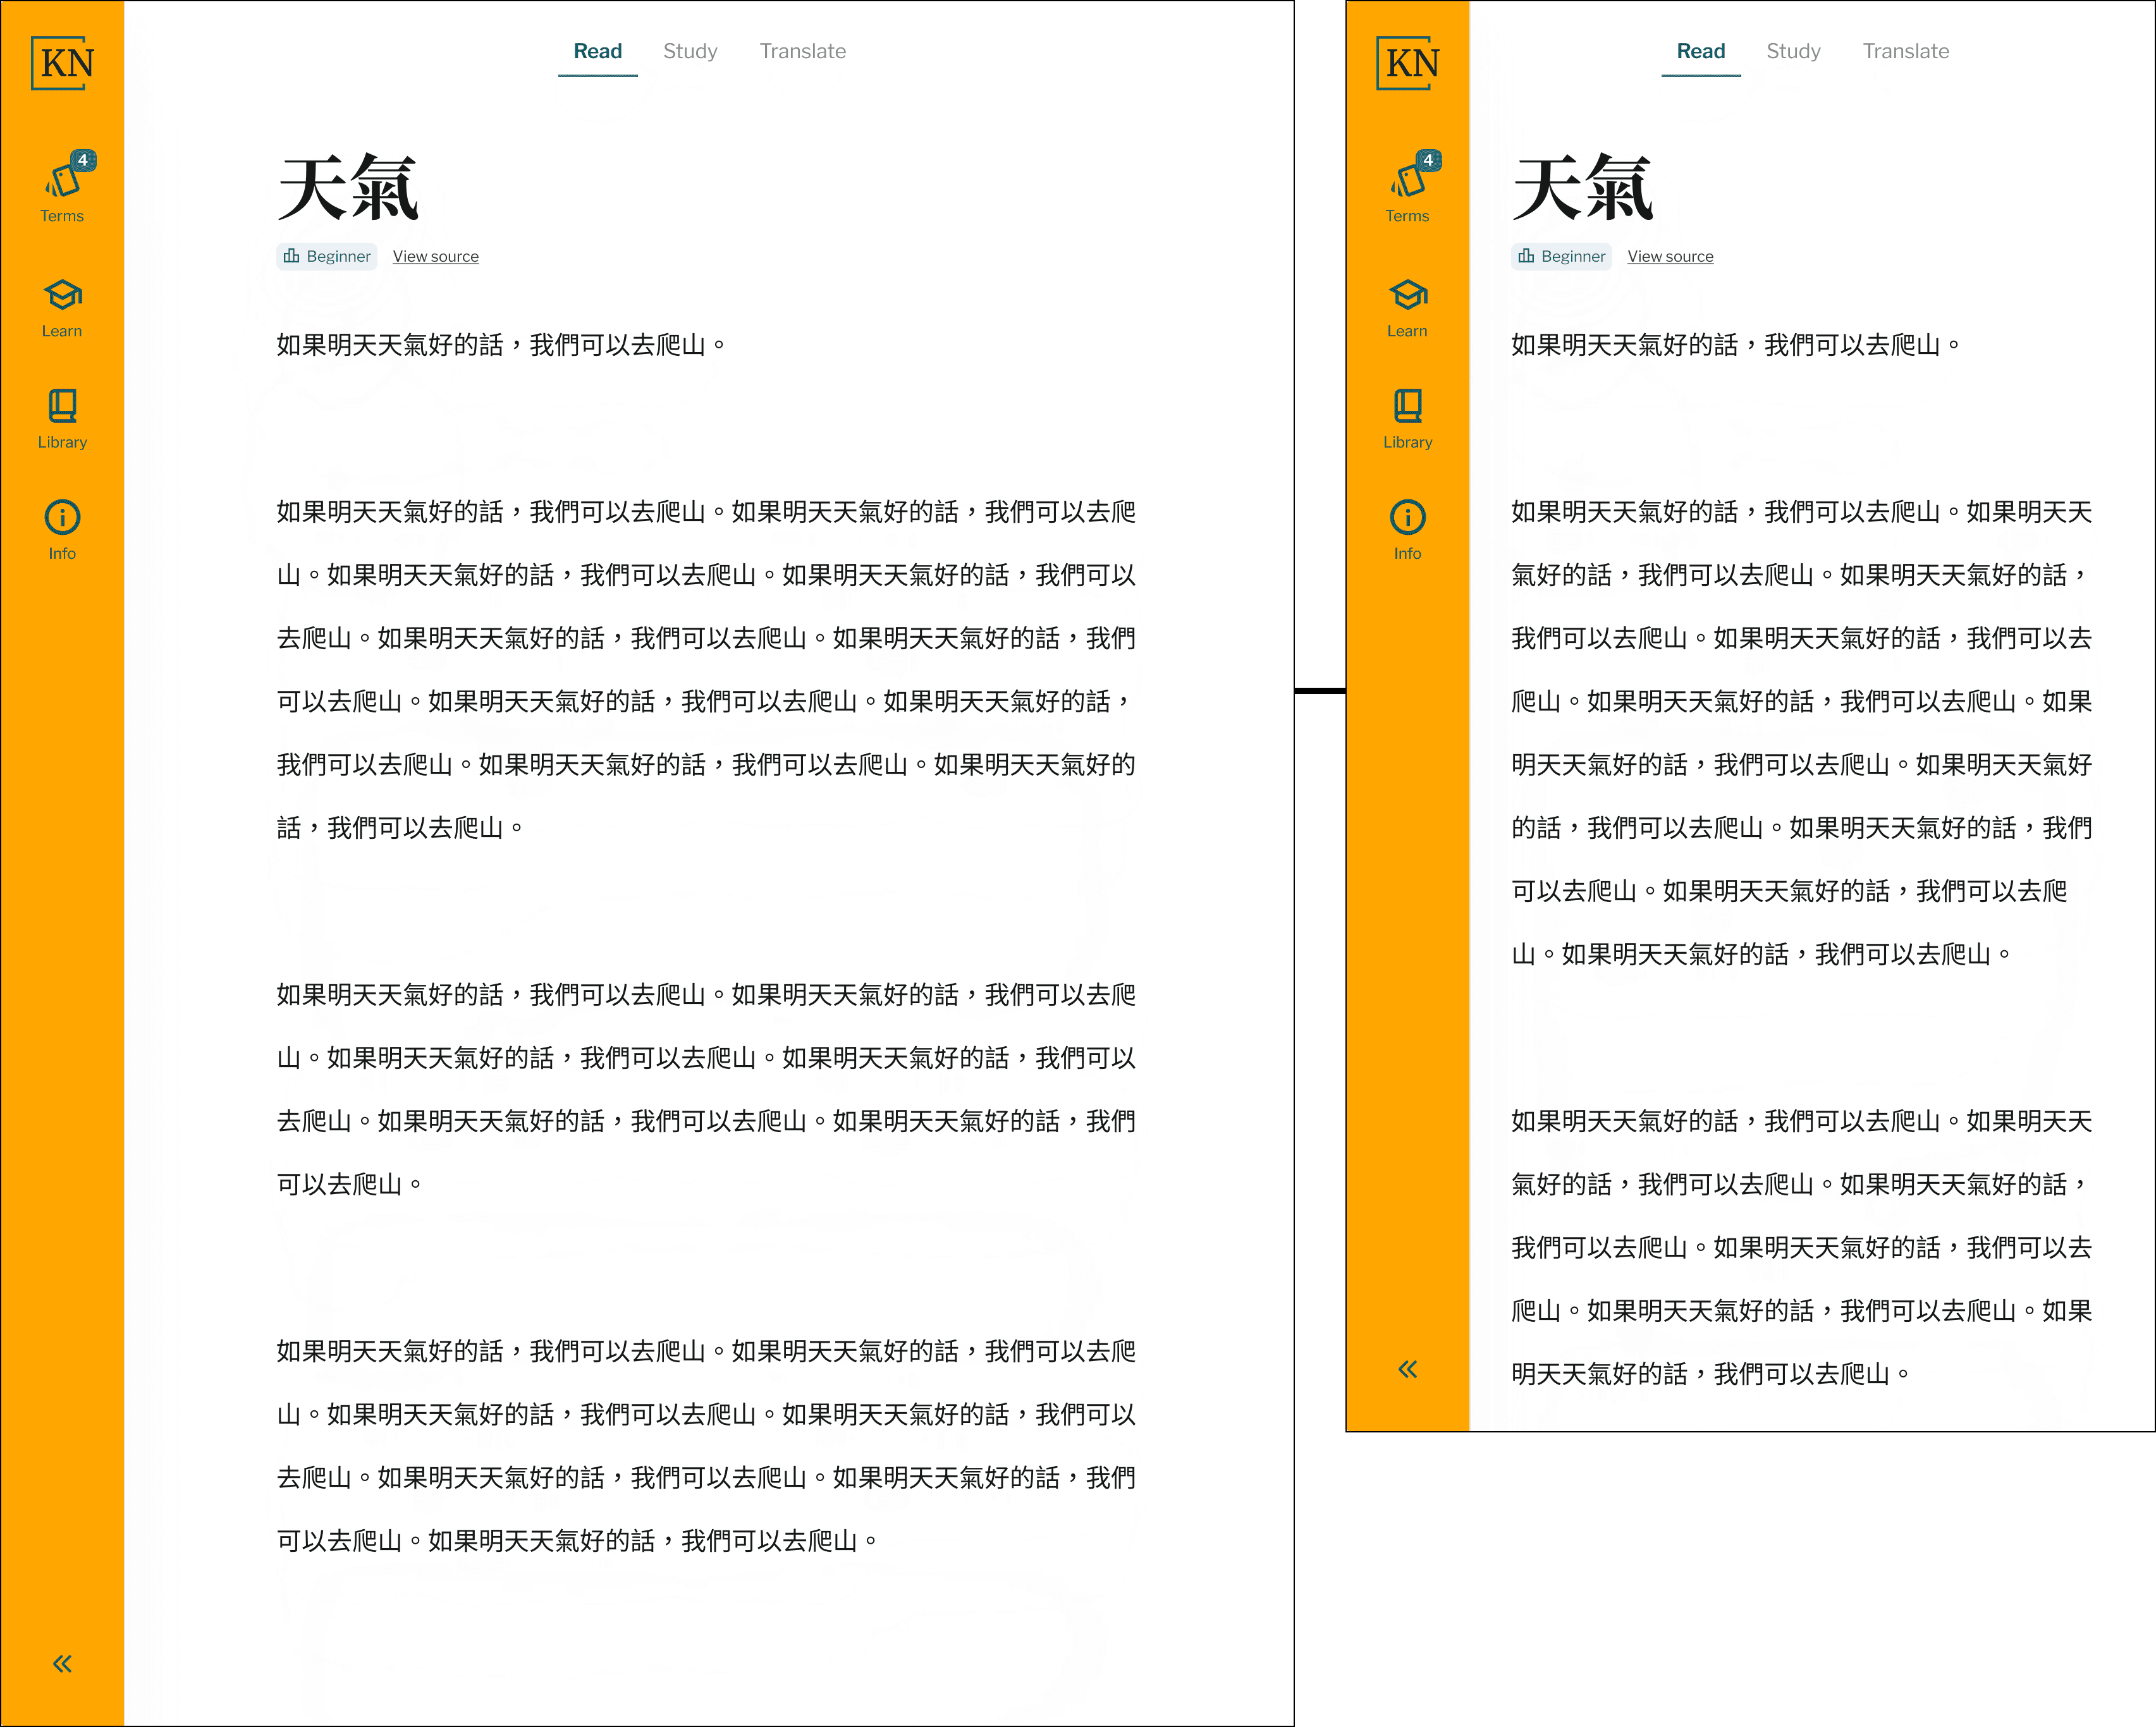The height and width of the screenshot is (1727, 2156).
Task: Click Beginner level badge in left window
Action: click(327, 256)
